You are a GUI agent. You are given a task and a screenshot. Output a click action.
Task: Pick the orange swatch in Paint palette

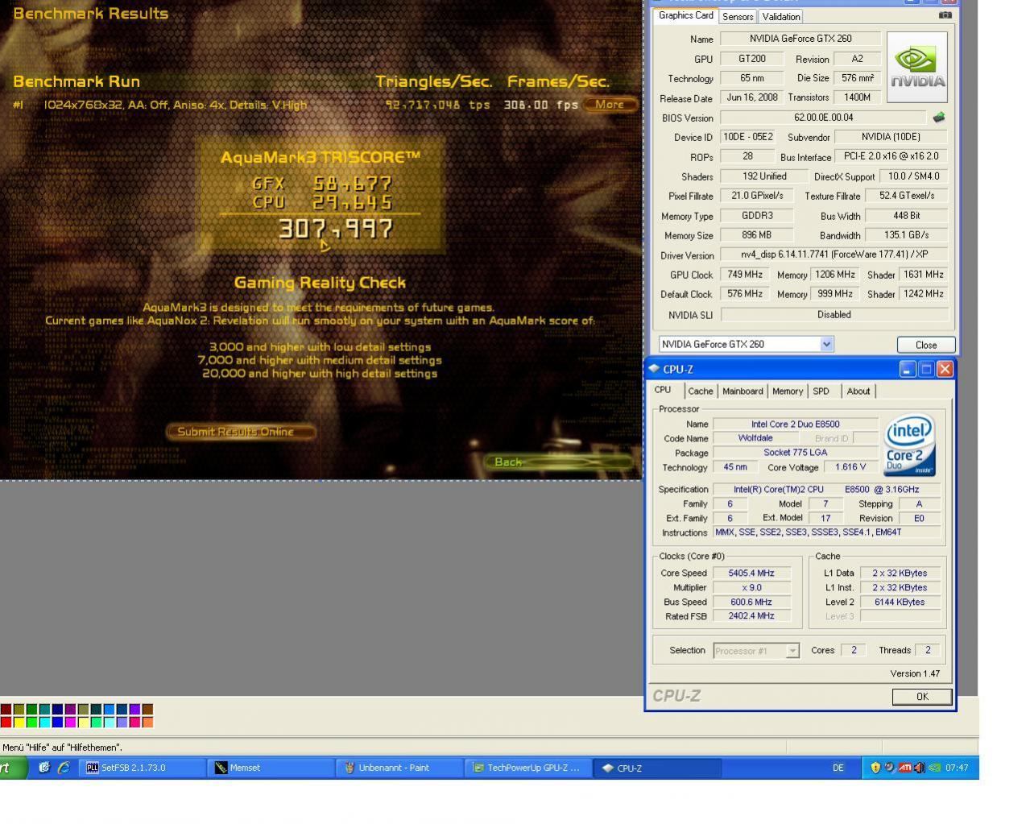tap(147, 723)
